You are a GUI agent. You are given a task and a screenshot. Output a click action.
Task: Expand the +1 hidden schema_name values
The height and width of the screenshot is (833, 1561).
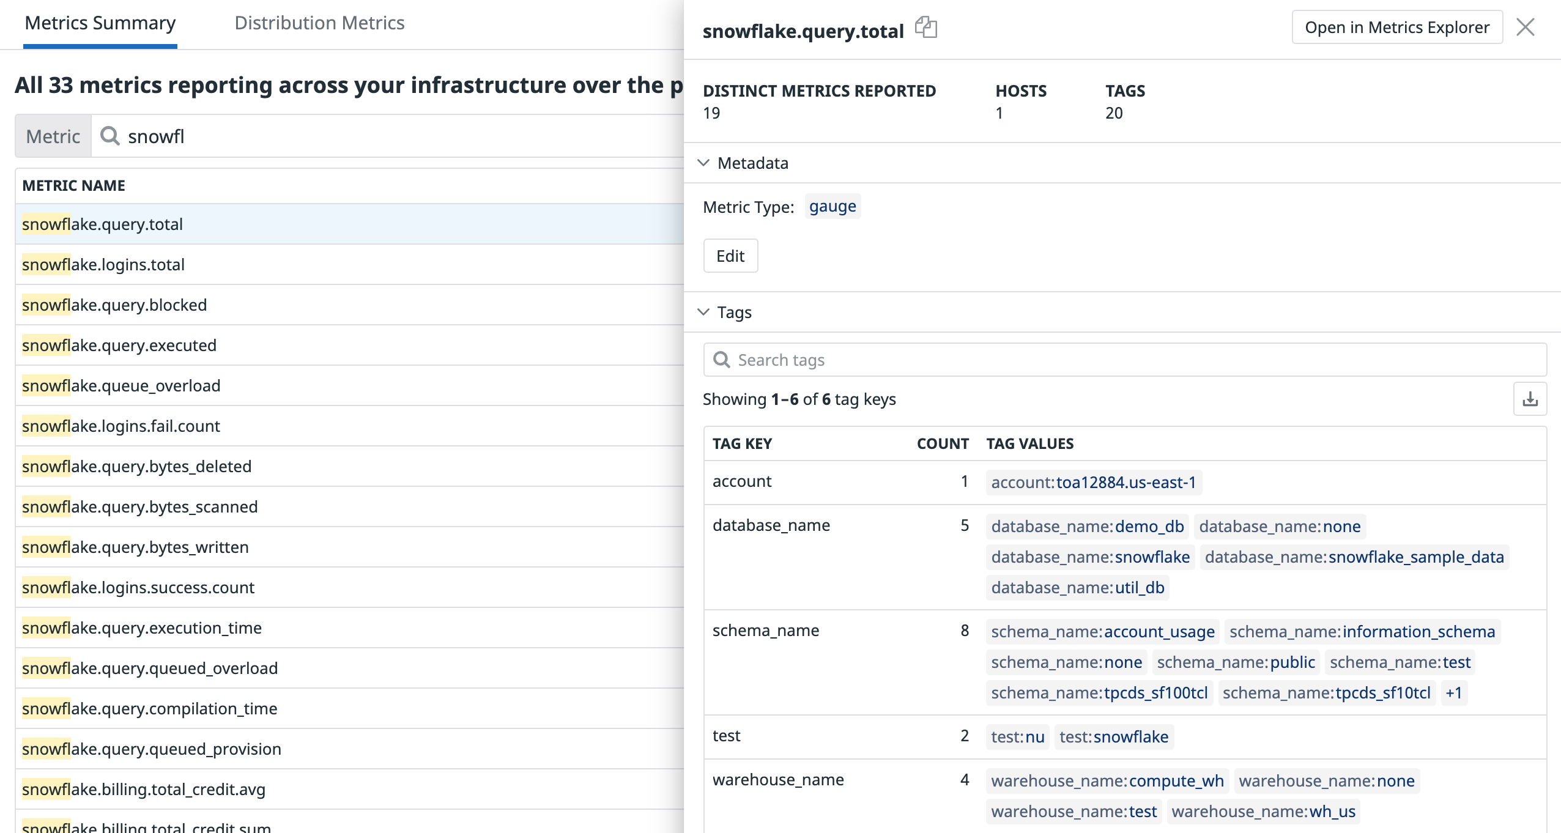click(1453, 692)
